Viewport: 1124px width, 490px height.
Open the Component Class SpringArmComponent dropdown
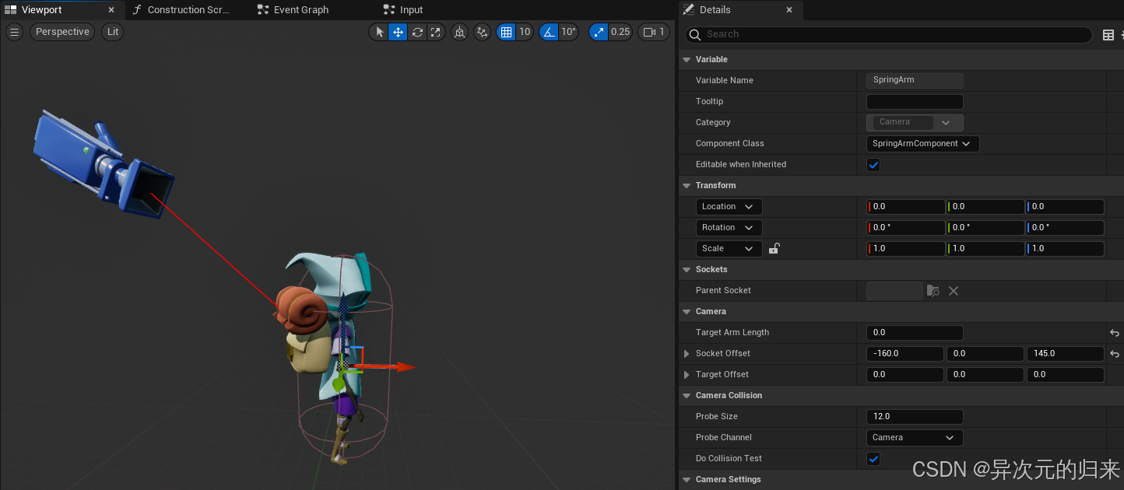(x=922, y=143)
